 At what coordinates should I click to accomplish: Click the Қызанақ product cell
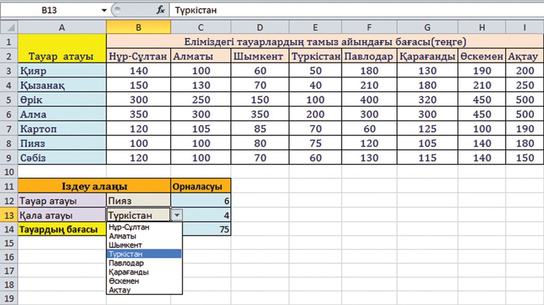coord(62,85)
